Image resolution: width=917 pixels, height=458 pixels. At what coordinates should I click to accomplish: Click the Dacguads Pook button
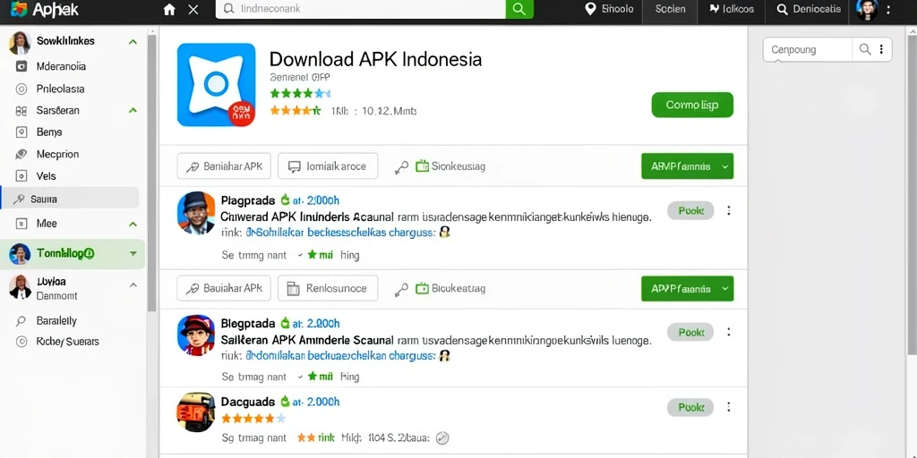[x=690, y=407]
